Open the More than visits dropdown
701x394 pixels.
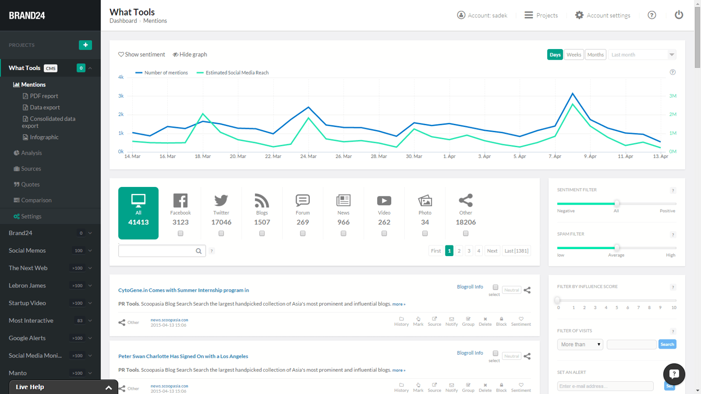[580, 344]
